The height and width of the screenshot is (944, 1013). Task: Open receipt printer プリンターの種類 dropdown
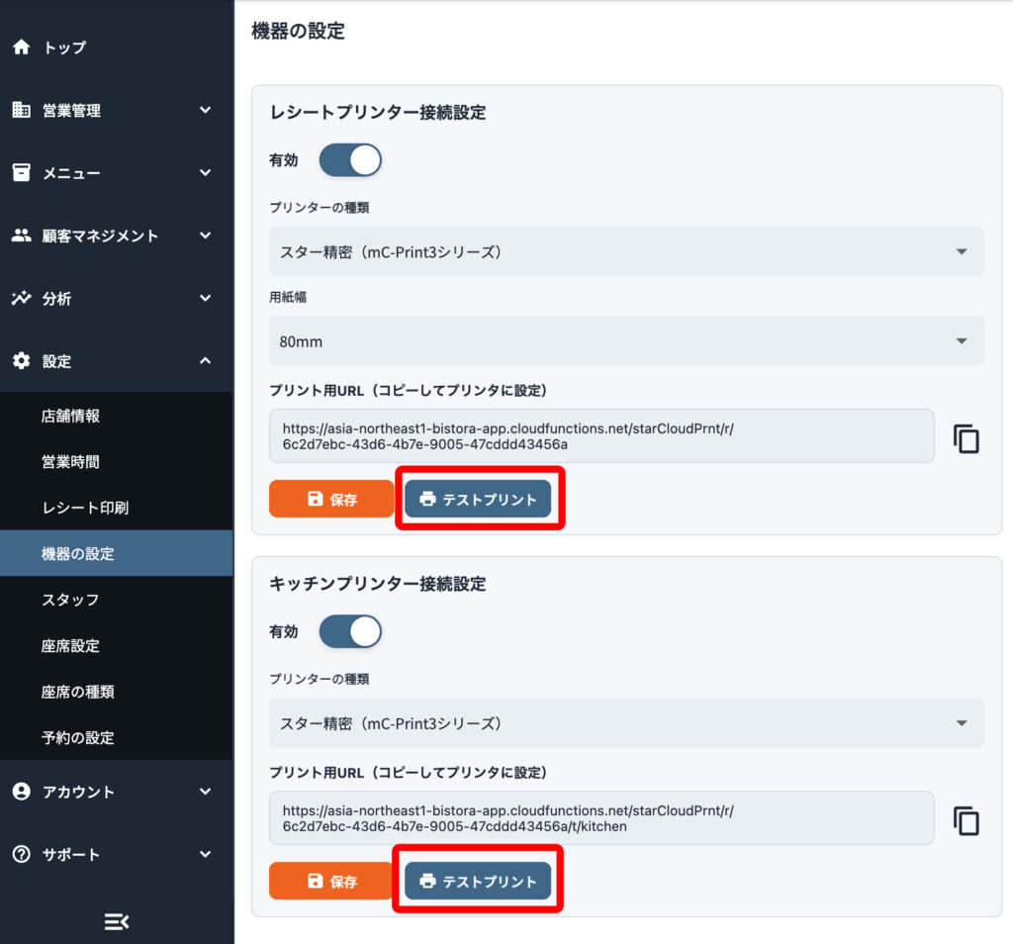click(626, 251)
